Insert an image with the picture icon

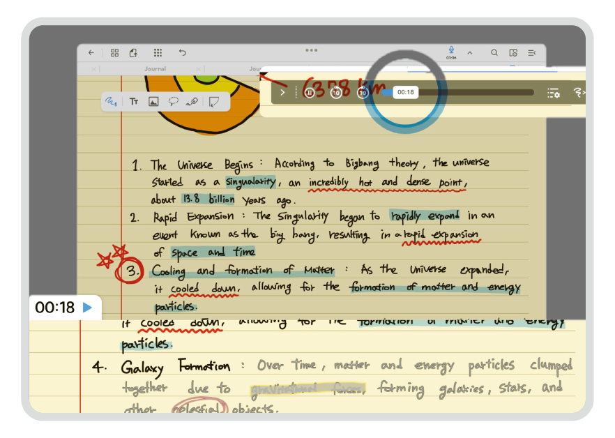pyautogui.click(x=153, y=102)
